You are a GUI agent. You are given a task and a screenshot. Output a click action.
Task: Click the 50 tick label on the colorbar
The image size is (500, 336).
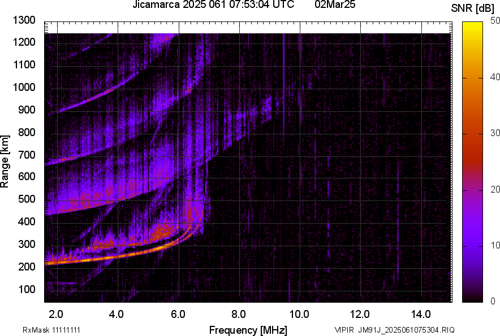[x=495, y=20]
